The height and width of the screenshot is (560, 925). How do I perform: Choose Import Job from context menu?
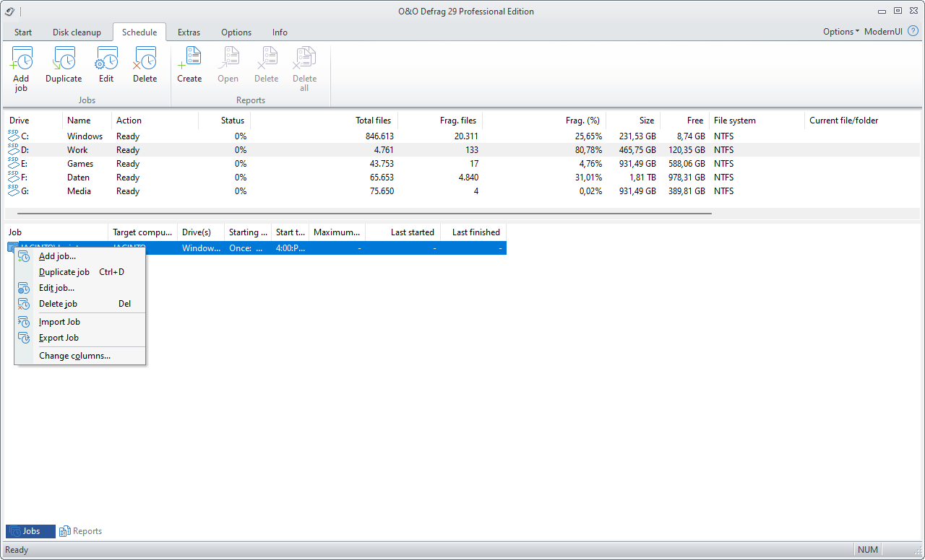(80, 322)
